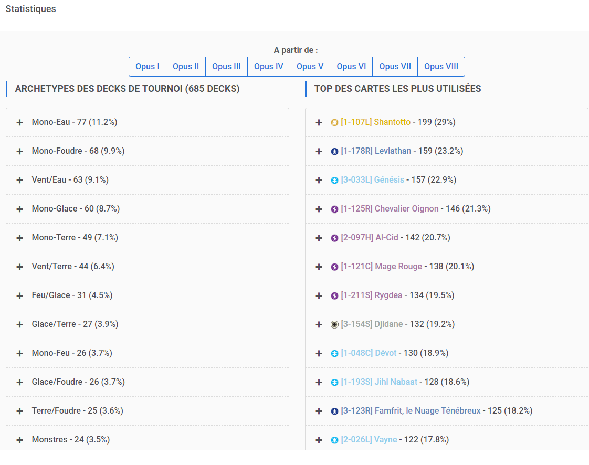The image size is (589, 465).
Task: Open the [3-033L] Génésis card link
Action: [373, 180]
